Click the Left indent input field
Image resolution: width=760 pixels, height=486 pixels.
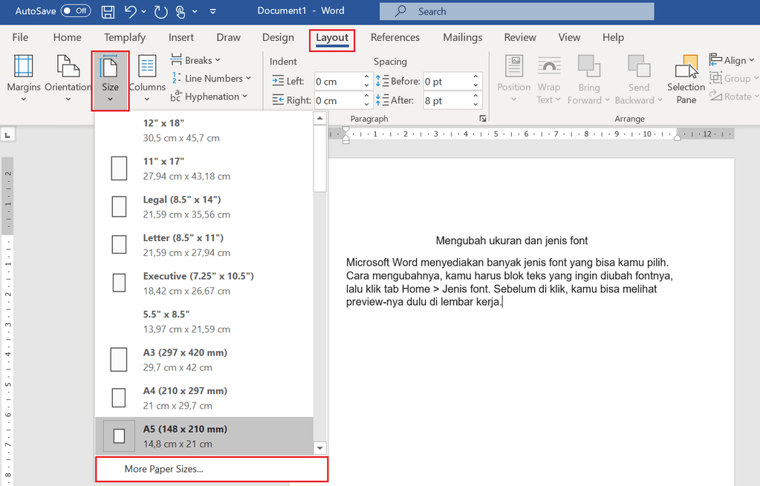click(337, 82)
